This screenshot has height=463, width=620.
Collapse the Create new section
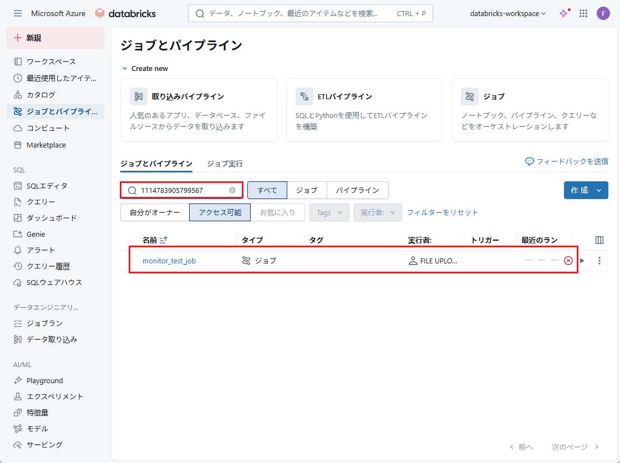pos(125,69)
